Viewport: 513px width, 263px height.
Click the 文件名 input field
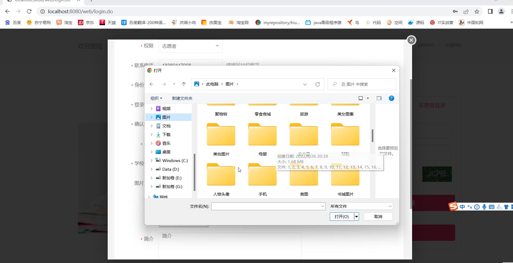tap(266, 206)
